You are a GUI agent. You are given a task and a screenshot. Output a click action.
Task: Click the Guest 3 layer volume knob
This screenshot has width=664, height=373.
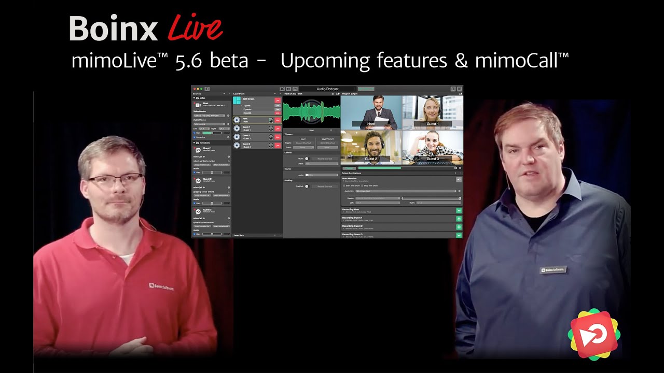(x=271, y=145)
